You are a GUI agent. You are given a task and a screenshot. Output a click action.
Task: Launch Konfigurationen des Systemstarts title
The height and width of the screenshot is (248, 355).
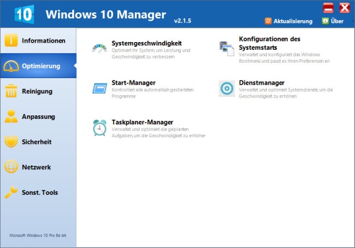tap(269, 43)
